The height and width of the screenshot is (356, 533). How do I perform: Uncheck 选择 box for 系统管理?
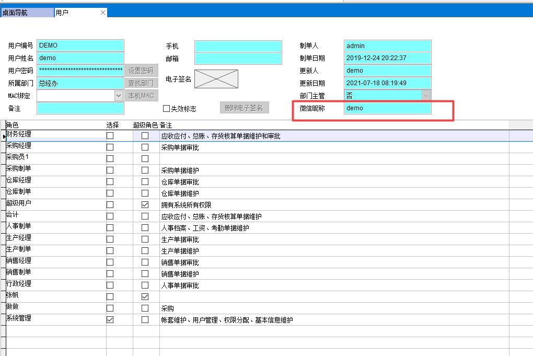coord(110,320)
